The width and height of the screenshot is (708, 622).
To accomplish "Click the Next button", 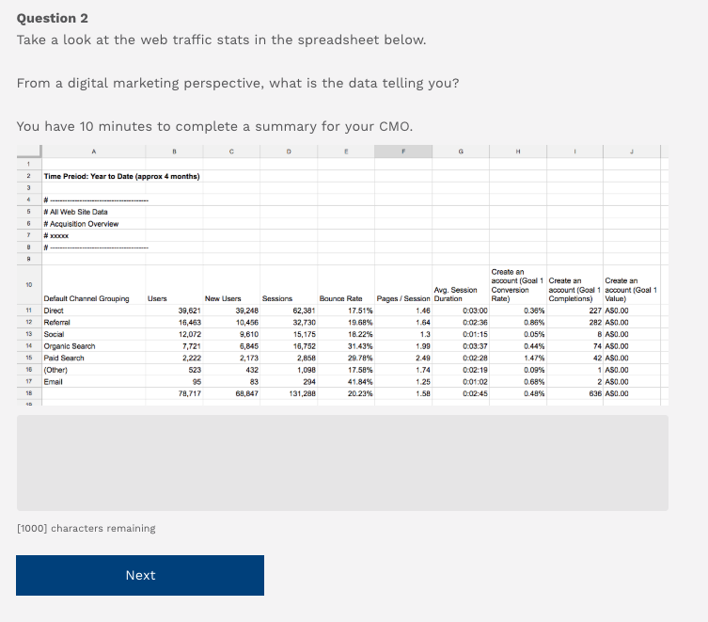I will coord(140,575).
